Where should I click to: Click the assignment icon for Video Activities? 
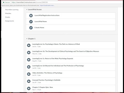click(x=29, y=74)
